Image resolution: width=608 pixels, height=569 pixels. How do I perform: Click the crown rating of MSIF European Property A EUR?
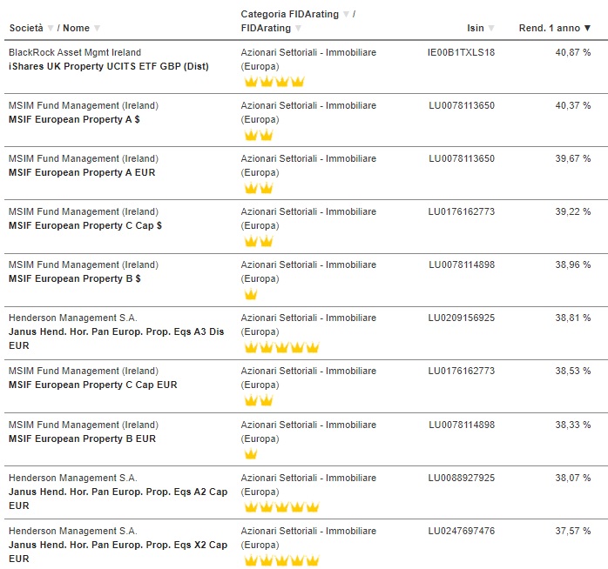[259, 188]
